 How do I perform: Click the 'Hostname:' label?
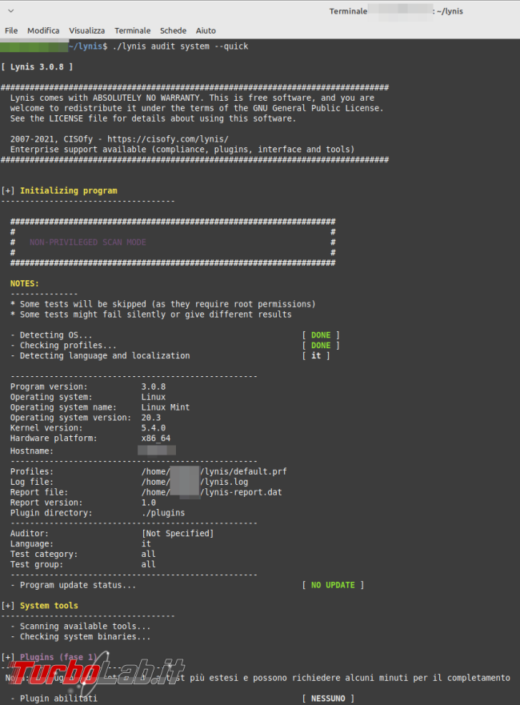point(32,451)
